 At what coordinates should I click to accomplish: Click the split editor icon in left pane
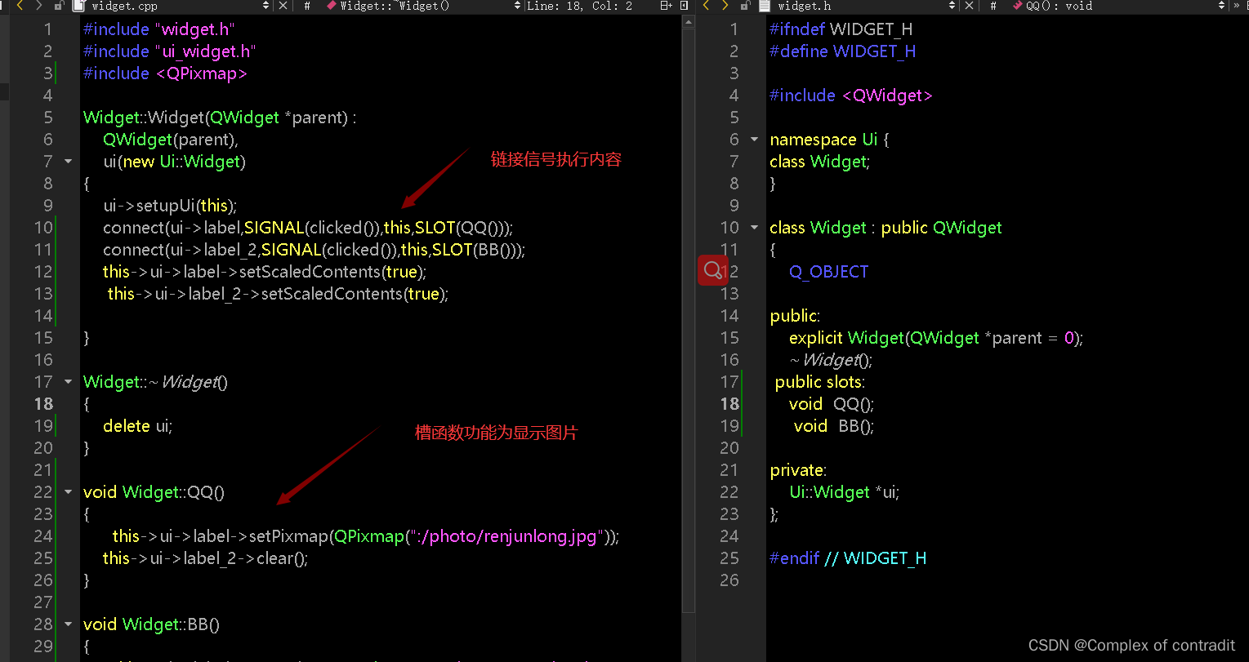tap(667, 5)
